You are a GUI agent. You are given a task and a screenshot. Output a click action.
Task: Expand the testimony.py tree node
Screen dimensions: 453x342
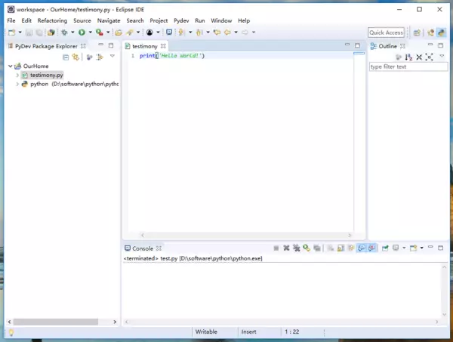click(x=17, y=75)
